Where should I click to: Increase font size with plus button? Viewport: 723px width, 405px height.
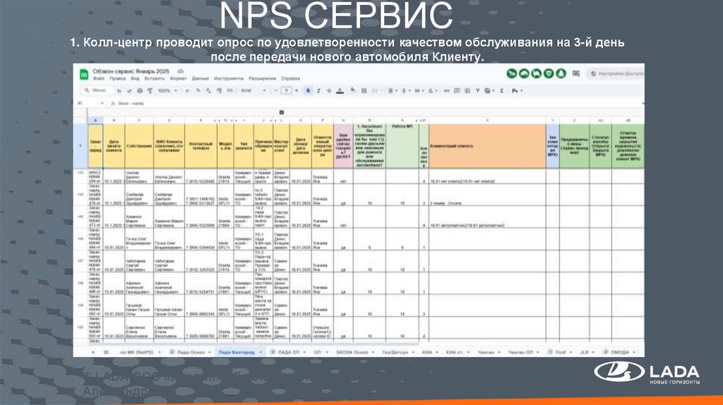(x=297, y=91)
